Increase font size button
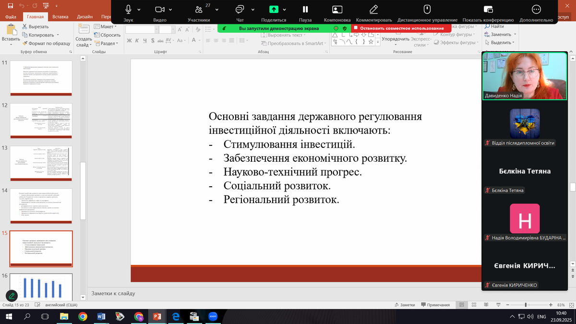576x324 pixels. coord(180,30)
